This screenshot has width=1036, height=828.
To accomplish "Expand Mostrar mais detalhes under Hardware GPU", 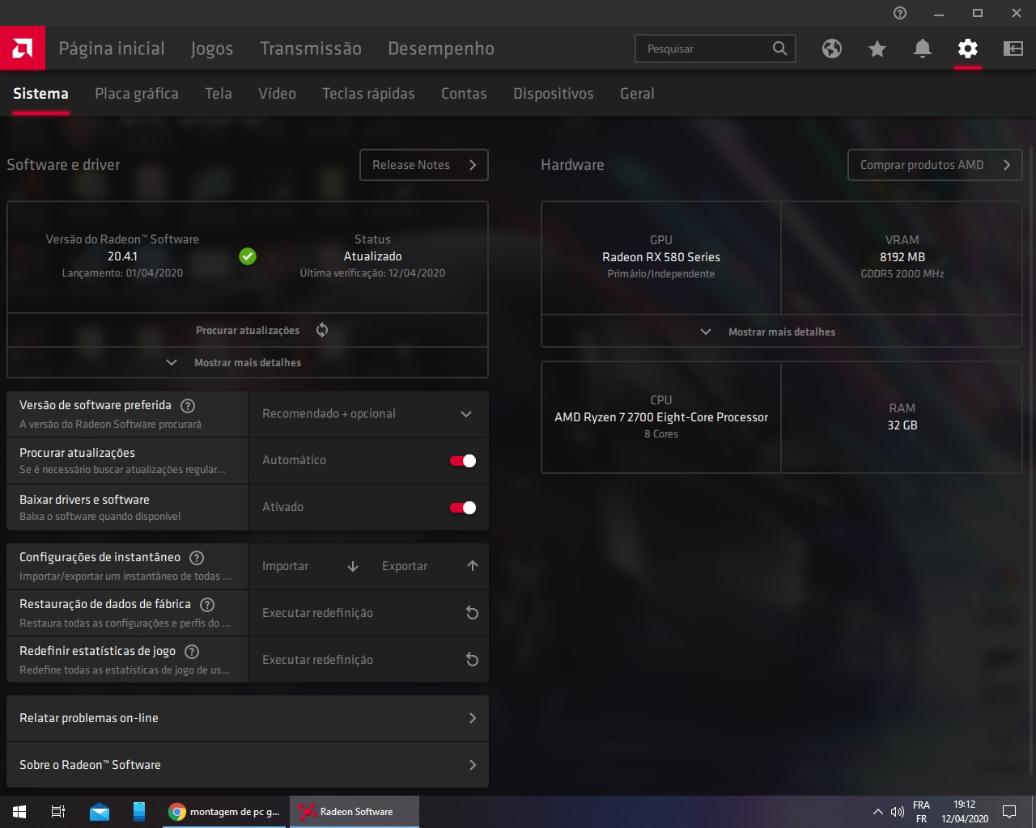I will pos(780,332).
